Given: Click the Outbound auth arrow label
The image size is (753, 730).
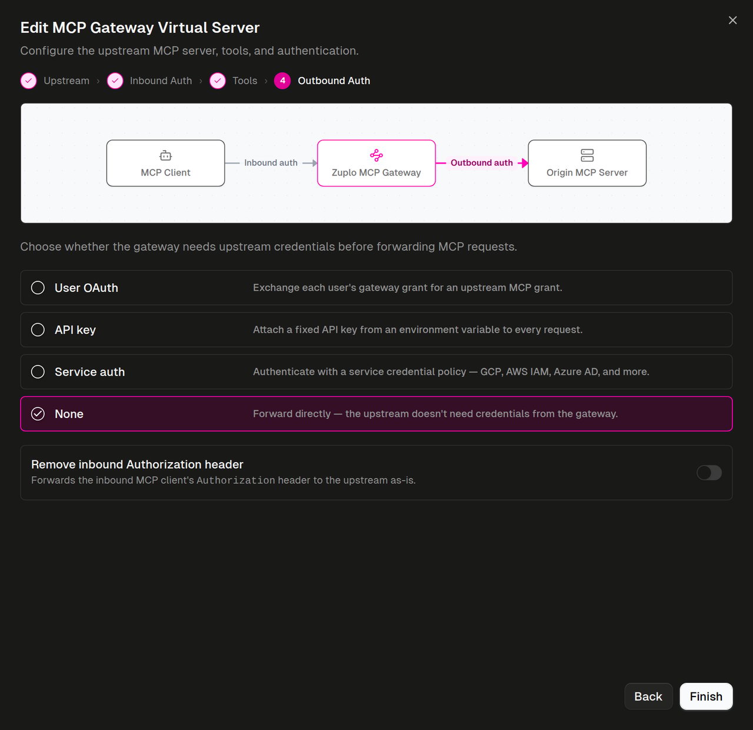Looking at the screenshot, I should coord(482,162).
